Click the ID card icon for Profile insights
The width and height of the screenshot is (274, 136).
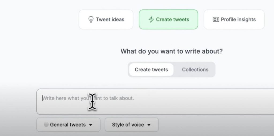coord(216,20)
